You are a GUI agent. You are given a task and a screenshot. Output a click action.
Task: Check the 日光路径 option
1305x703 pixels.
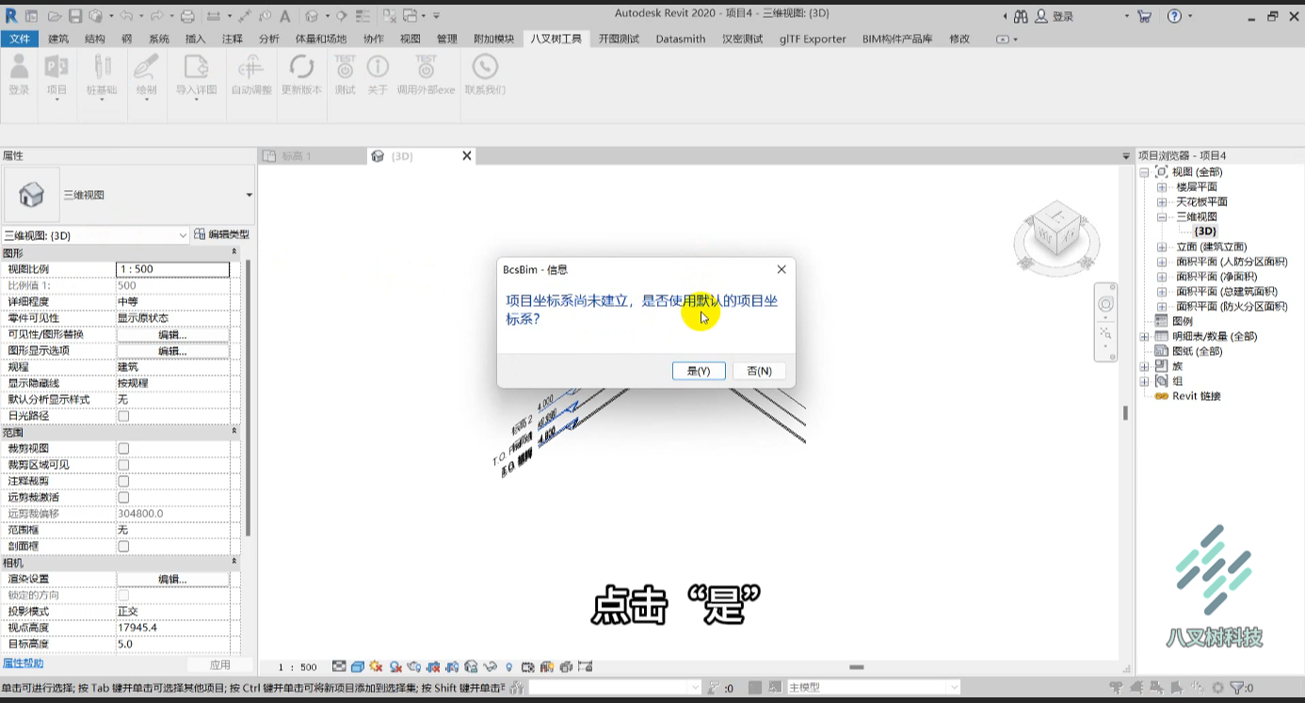click(123, 416)
